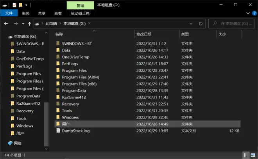Select ProgramData in the navigation pane
The image size is (258, 159).
28,96
